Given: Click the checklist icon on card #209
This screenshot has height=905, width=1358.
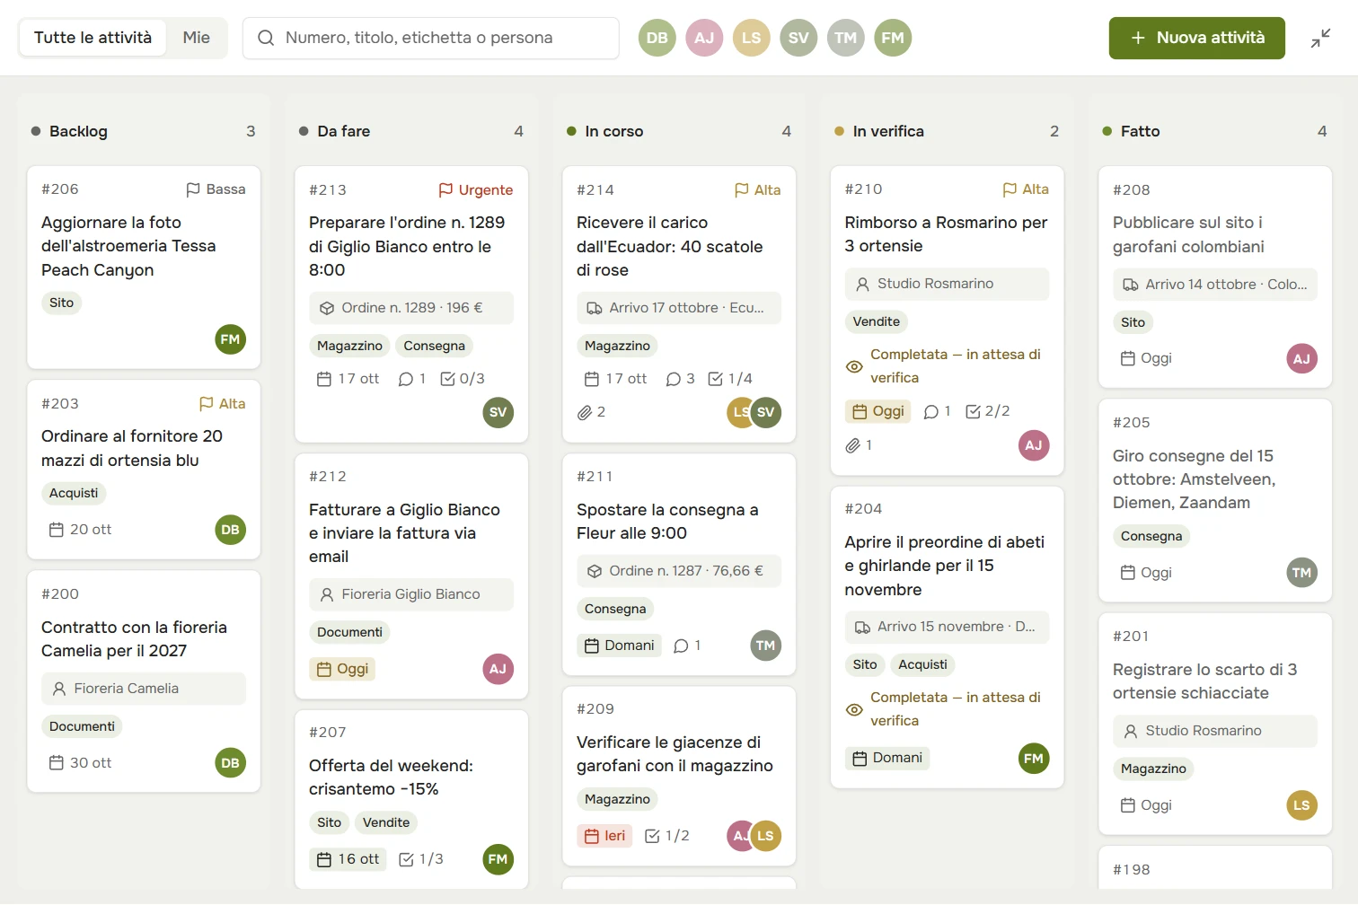Looking at the screenshot, I should 652,836.
